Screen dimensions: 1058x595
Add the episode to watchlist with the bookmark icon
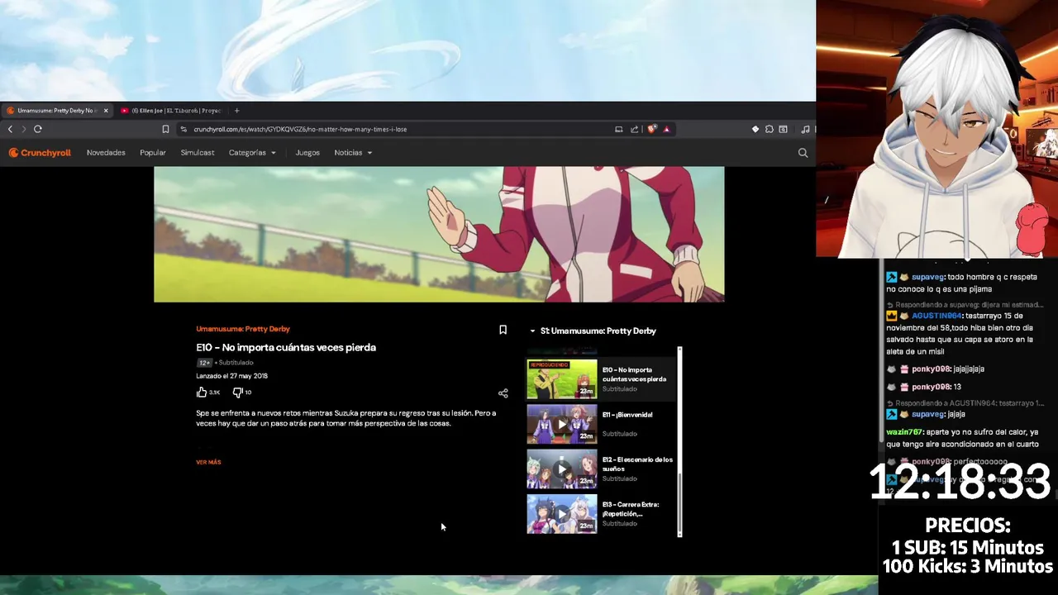tap(503, 330)
